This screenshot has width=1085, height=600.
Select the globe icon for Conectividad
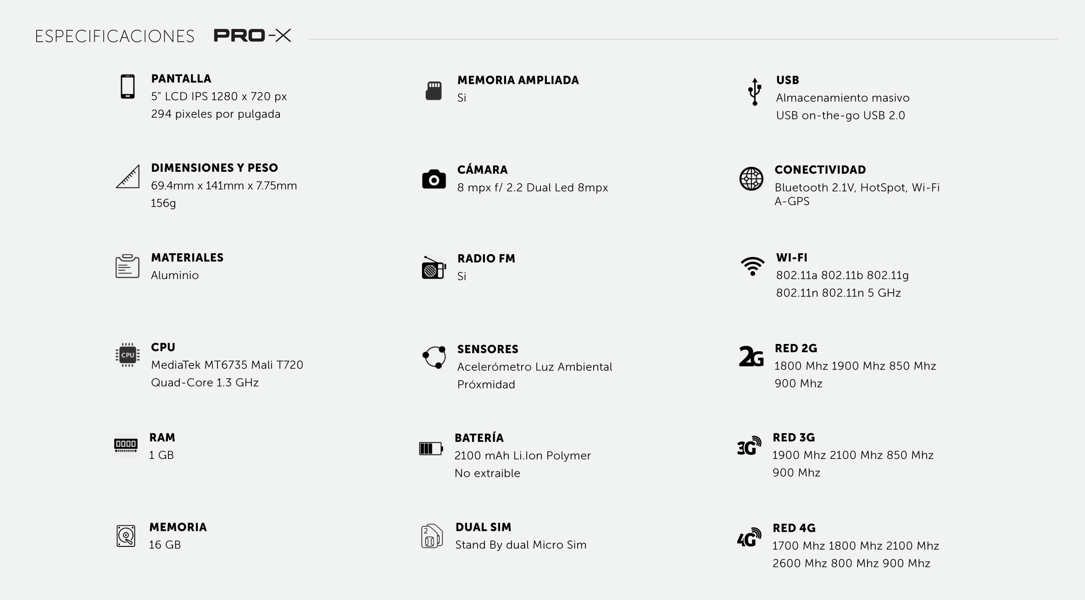(x=751, y=179)
